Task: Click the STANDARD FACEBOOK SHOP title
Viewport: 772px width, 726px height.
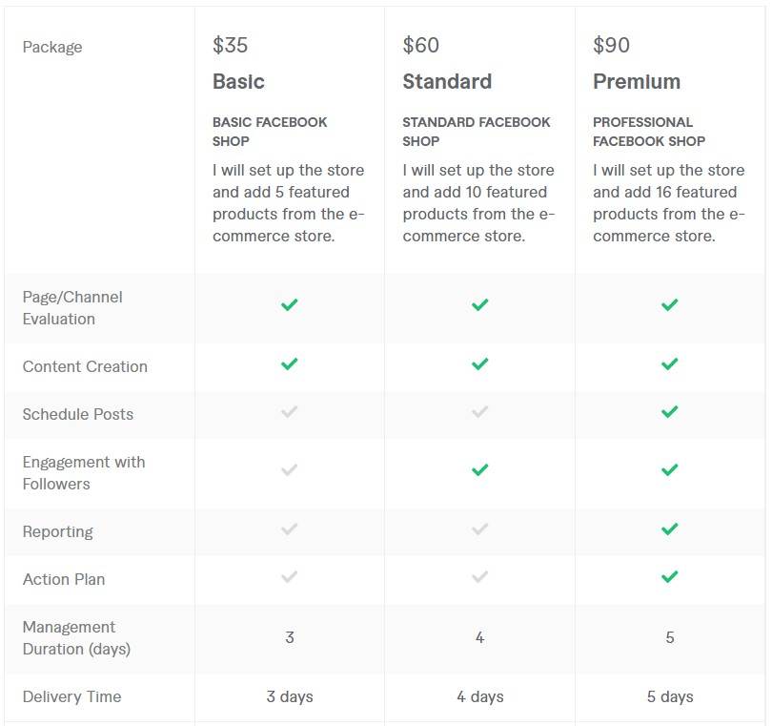Action: [477, 132]
